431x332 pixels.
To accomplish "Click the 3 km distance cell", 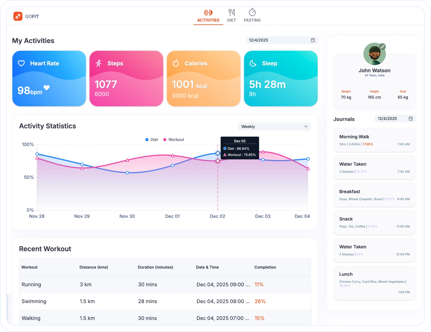I will tap(86, 285).
